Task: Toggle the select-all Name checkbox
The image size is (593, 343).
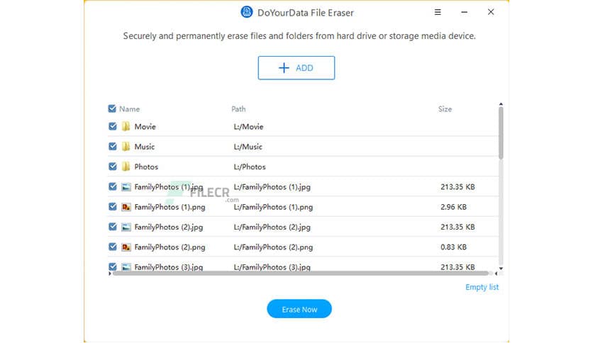Action: coord(112,109)
